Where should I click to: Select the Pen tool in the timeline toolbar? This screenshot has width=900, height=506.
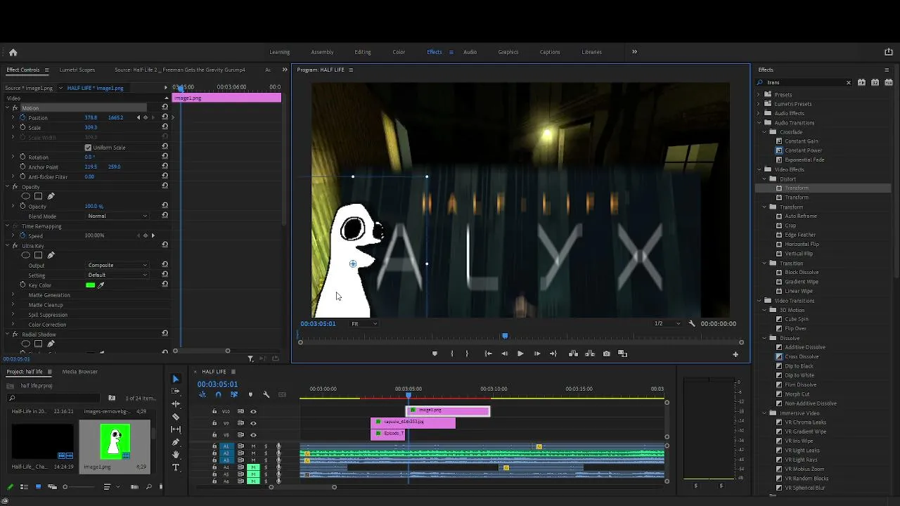tap(176, 442)
